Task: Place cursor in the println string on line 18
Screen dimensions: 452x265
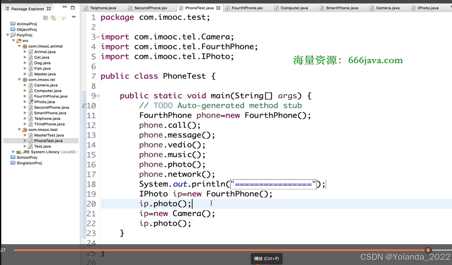Action: click(273, 184)
